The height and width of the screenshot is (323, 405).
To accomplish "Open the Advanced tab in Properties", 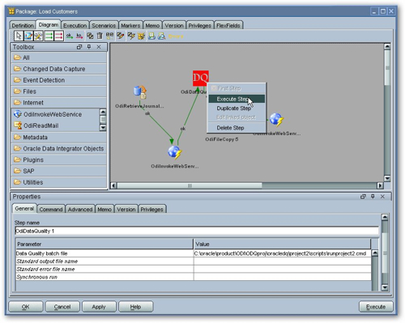I will coord(80,209).
